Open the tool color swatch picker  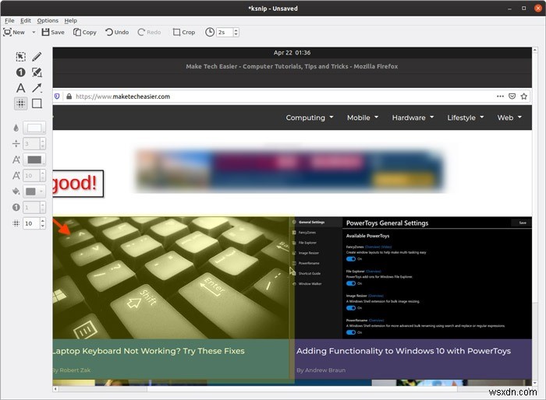(34, 128)
